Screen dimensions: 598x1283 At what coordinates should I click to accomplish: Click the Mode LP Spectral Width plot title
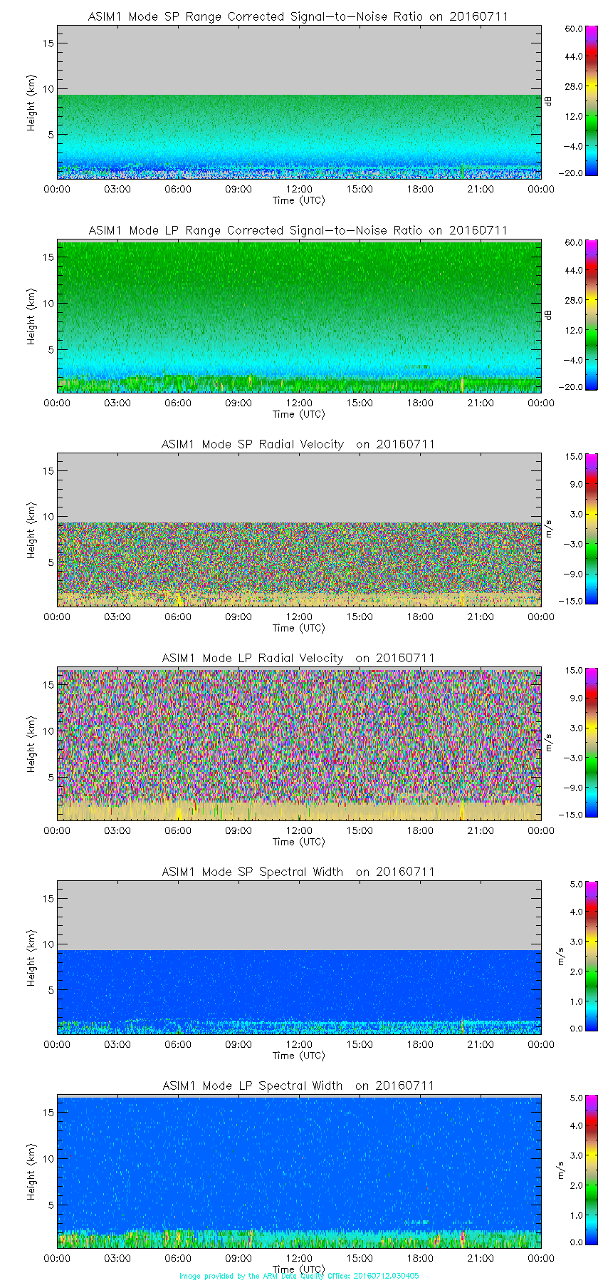click(x=298, y=1086)
